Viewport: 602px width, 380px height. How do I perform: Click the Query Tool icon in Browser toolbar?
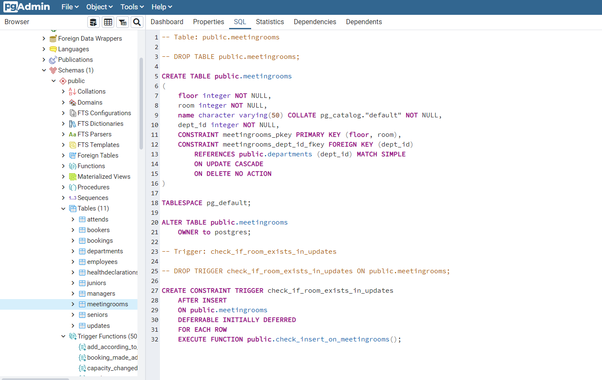point(93,22)
